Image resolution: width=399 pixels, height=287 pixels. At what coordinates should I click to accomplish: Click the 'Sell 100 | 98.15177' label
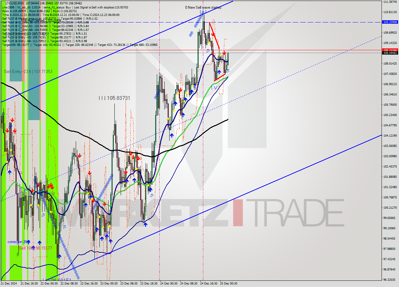pos(35,248)
